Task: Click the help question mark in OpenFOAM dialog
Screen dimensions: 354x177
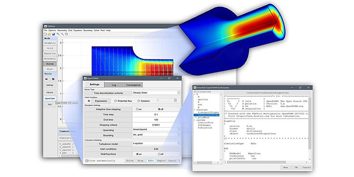Action: tap(179, 161)
